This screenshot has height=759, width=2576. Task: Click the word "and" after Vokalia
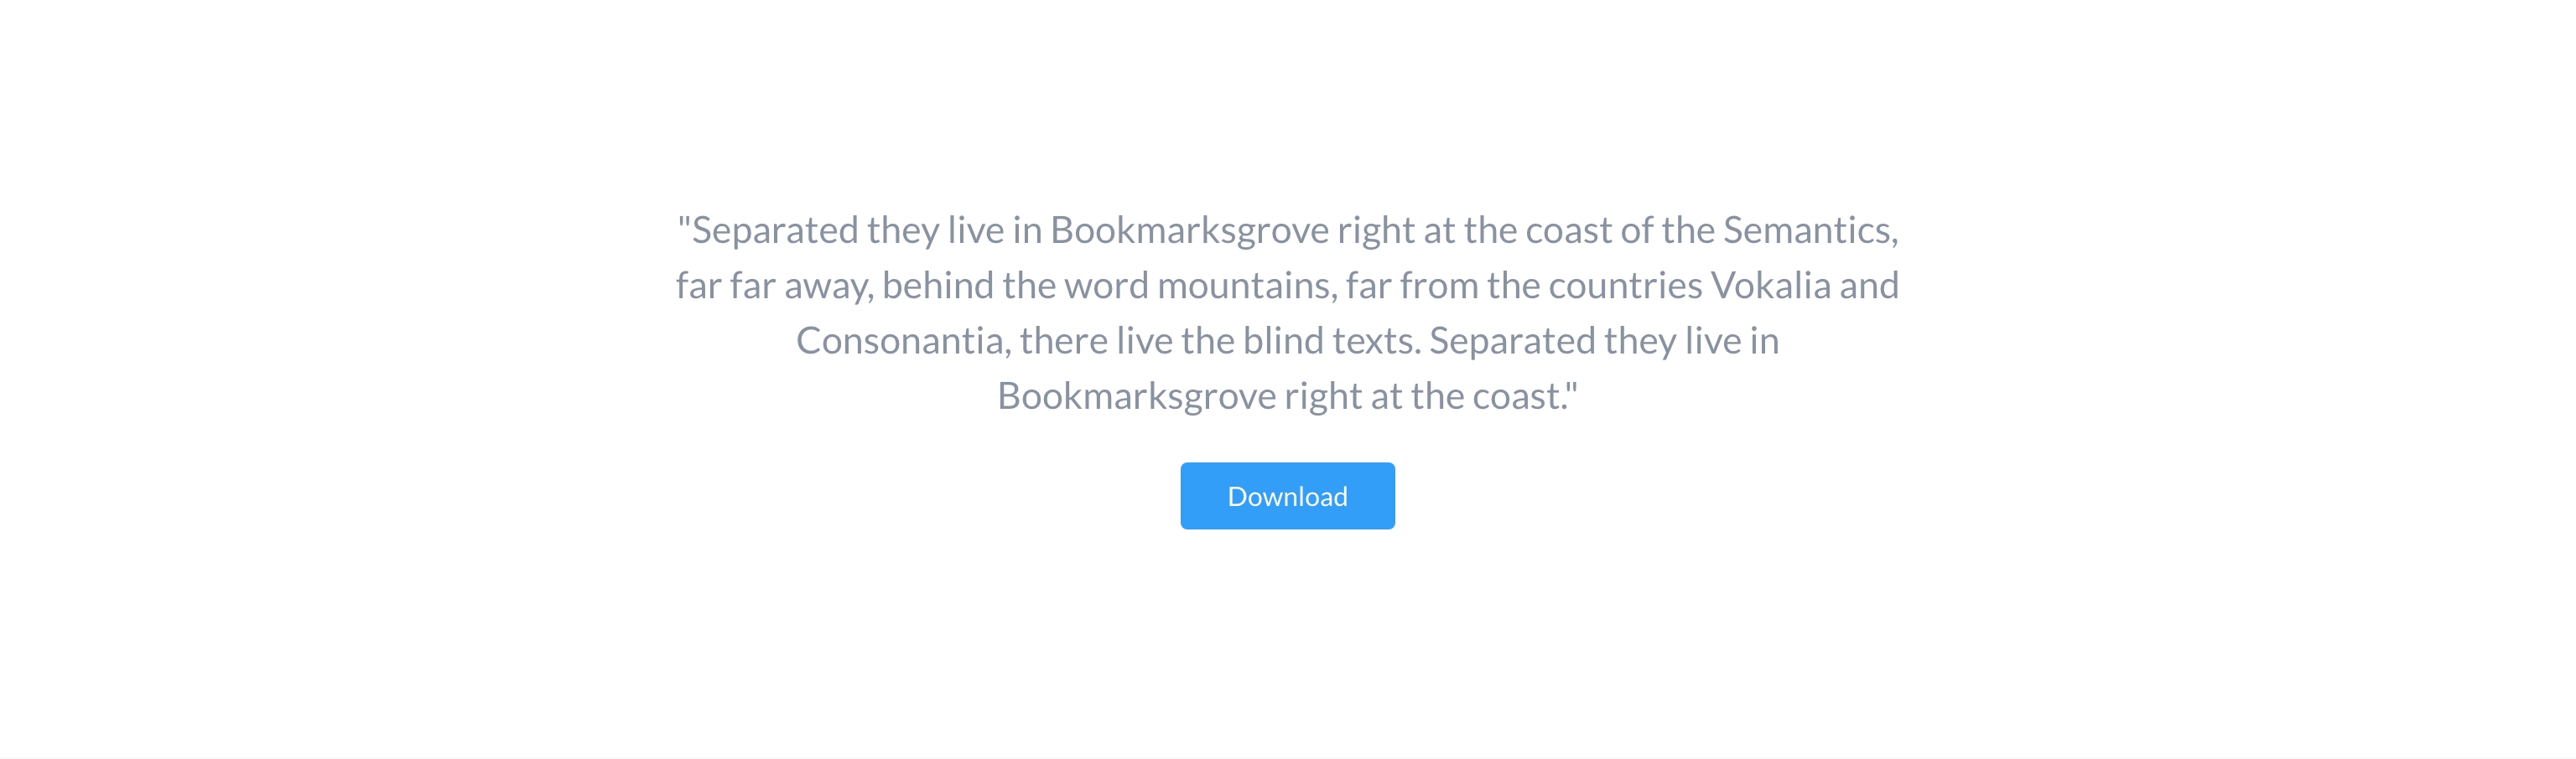(1868, 287)
